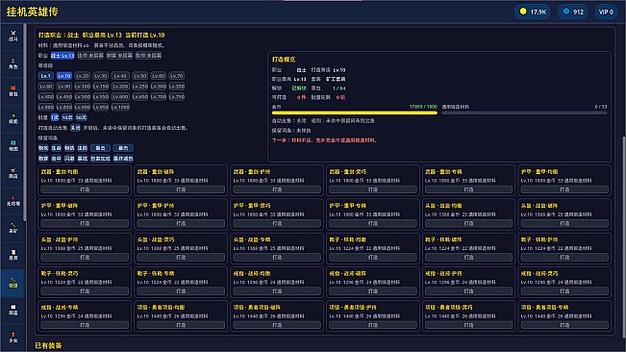This screenshot has width=626, height=352.
Task: Click the yellow 金币 progress bar
Action: (355, 113)
